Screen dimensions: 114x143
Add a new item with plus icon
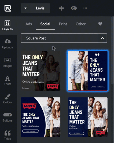coord(61,8)
